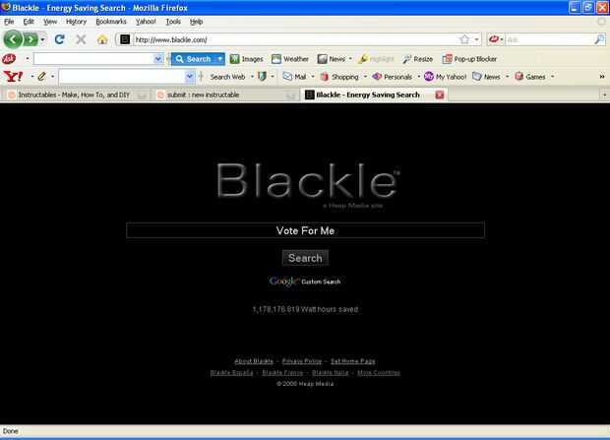Screen dimensions: 610x440
Task: Expand the Ask Search button dropdown arrow
Action: click(220, 59)
